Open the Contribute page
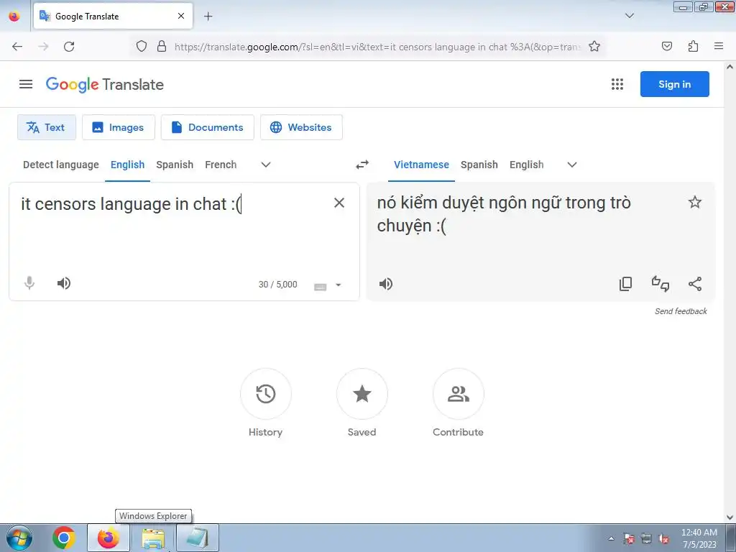This screenshot has width=736, height=552. pyautogui.click(x=458, y=394)
